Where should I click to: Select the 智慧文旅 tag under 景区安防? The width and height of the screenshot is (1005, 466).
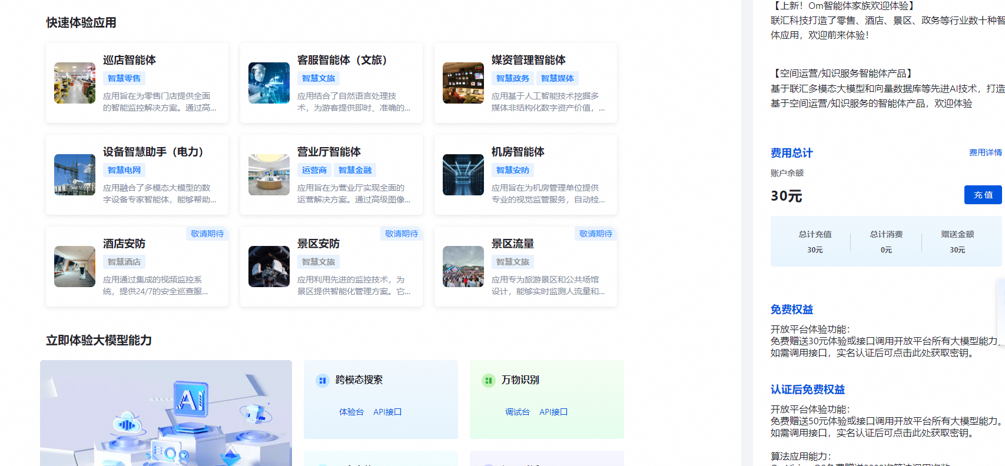pos(319,262)
